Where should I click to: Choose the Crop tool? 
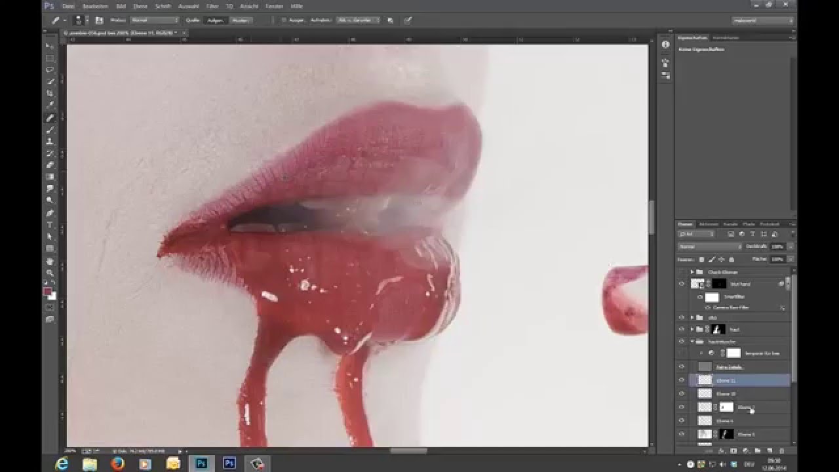(x=50, y=93)
